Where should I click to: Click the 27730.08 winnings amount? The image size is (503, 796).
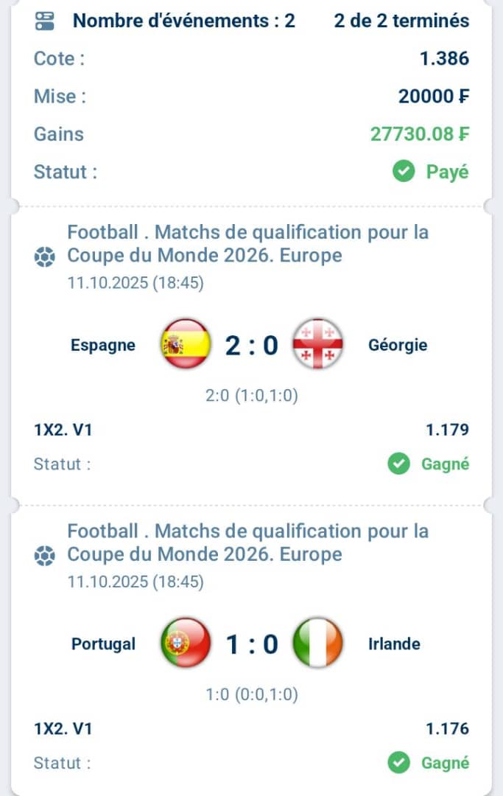coord(420,134)
